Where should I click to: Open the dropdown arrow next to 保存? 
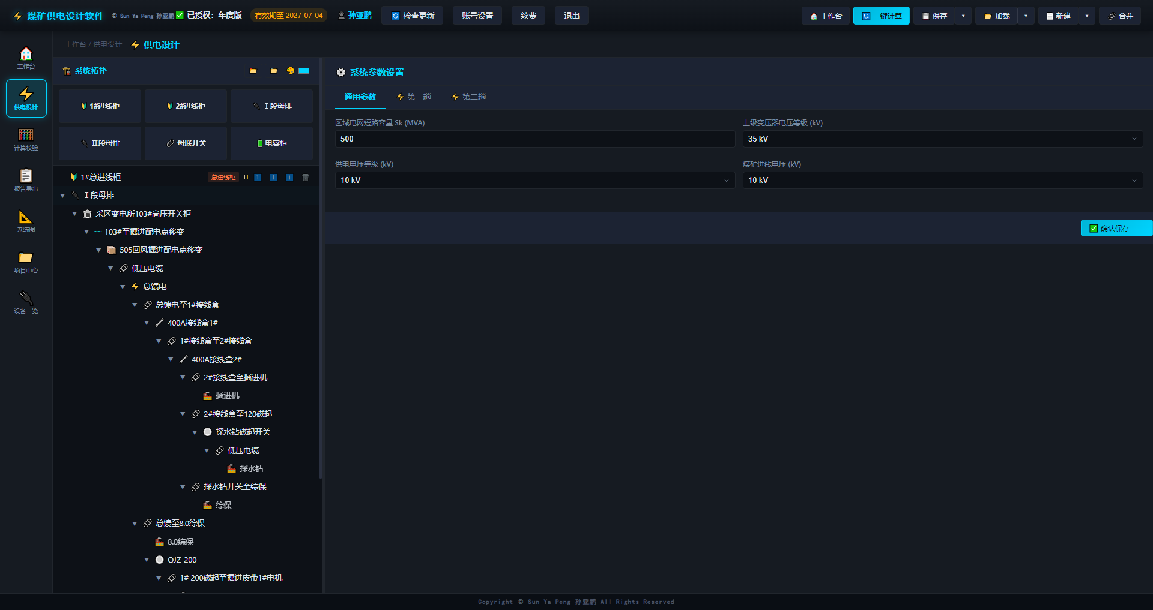tap(963, 16)
